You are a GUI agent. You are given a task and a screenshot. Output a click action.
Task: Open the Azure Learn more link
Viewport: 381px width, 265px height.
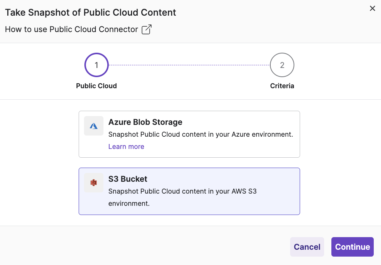pyautogui.click(x=126, y=147)
